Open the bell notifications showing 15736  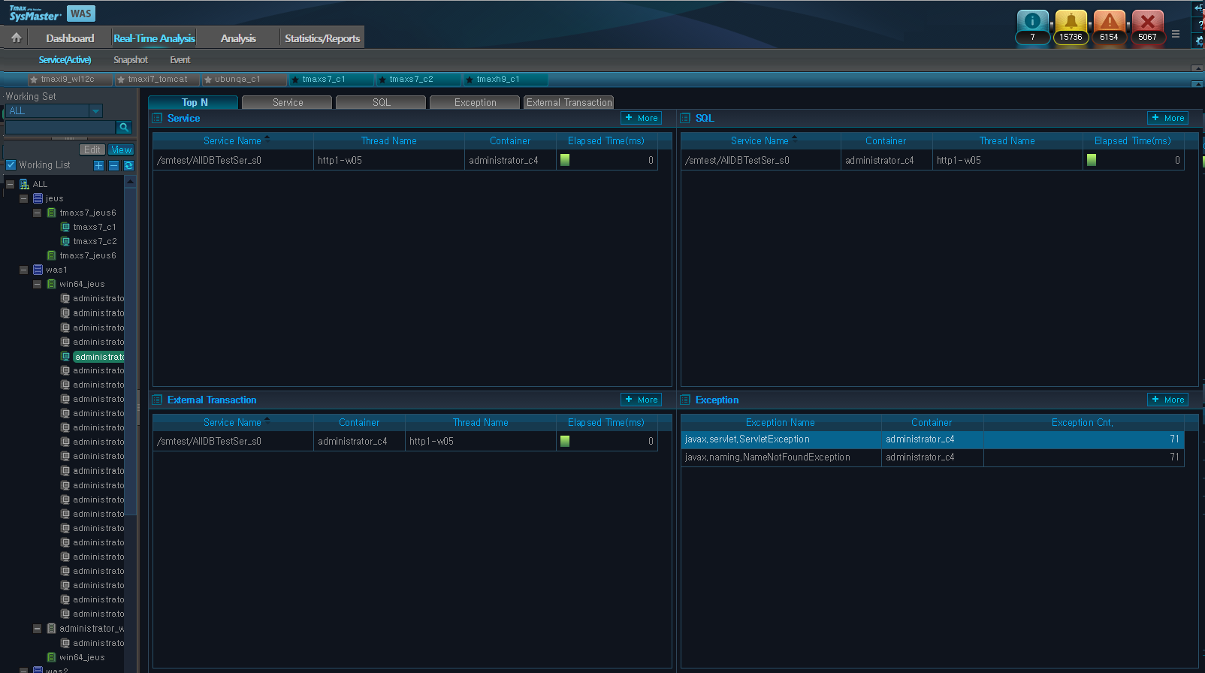pyautogui.click(x=1071, y=28)
